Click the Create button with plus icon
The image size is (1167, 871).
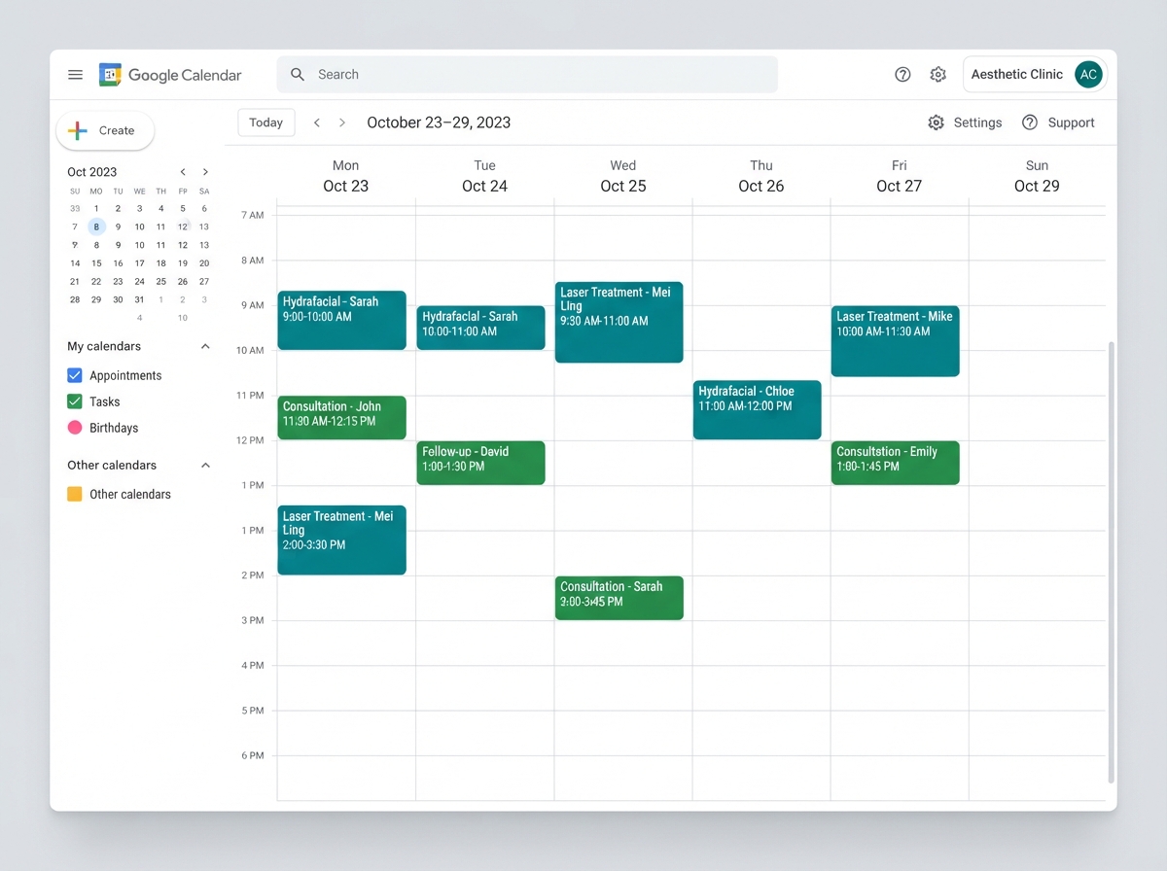[105, 130]
